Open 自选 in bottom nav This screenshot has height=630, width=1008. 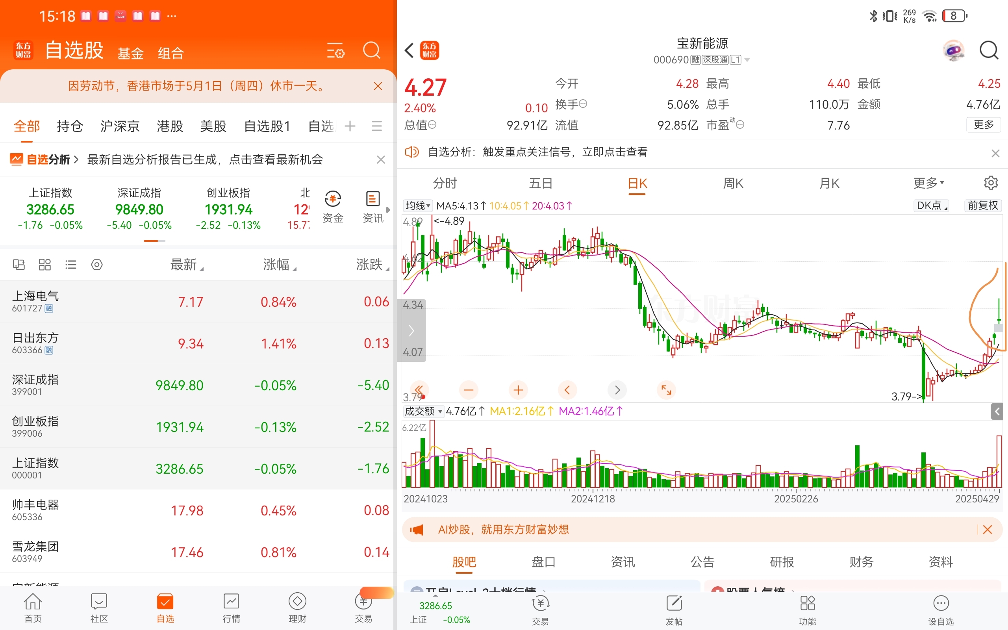[x=165, y=608]
